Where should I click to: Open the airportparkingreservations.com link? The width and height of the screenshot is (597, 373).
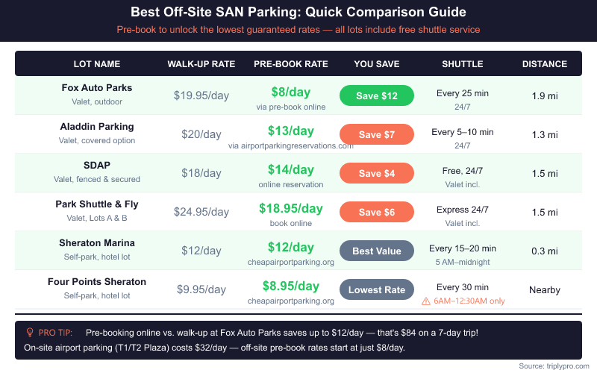point(291,145)
